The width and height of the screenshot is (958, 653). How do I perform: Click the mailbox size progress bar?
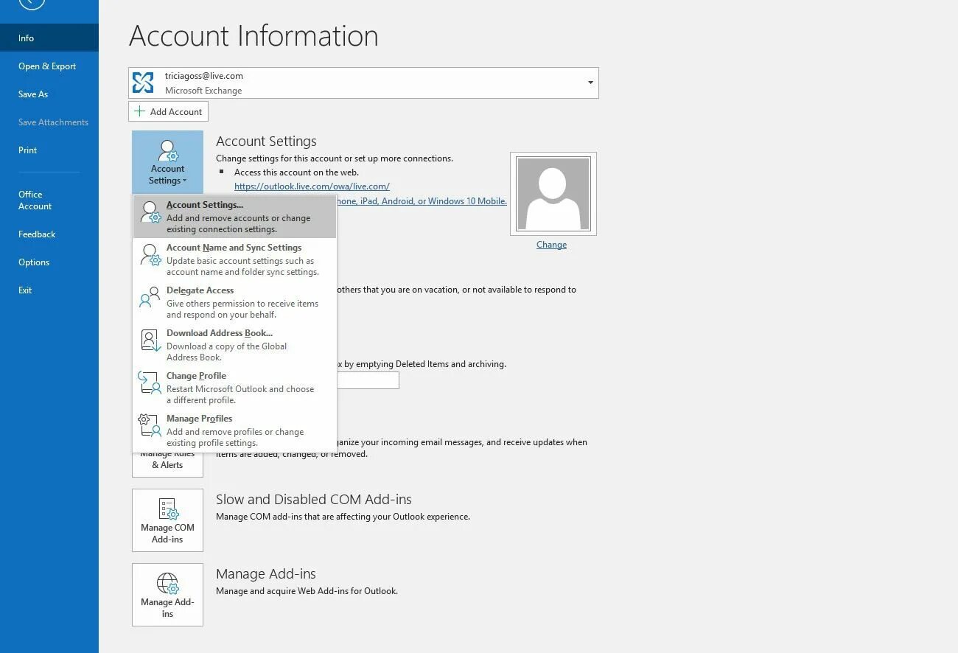point(368,380)
